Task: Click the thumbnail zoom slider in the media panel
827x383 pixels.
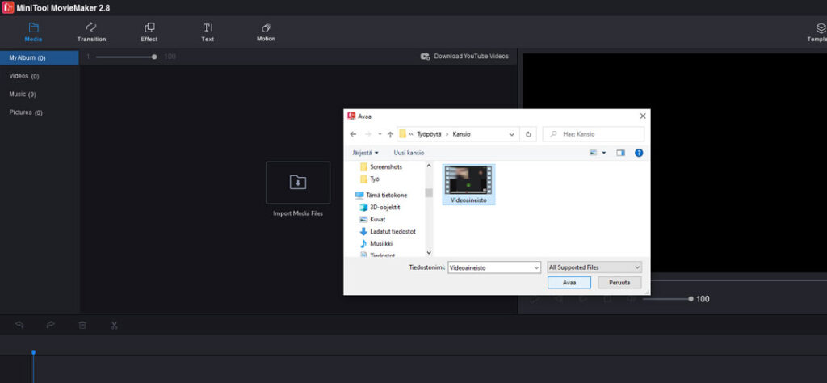Action: [x=125, y=57]
